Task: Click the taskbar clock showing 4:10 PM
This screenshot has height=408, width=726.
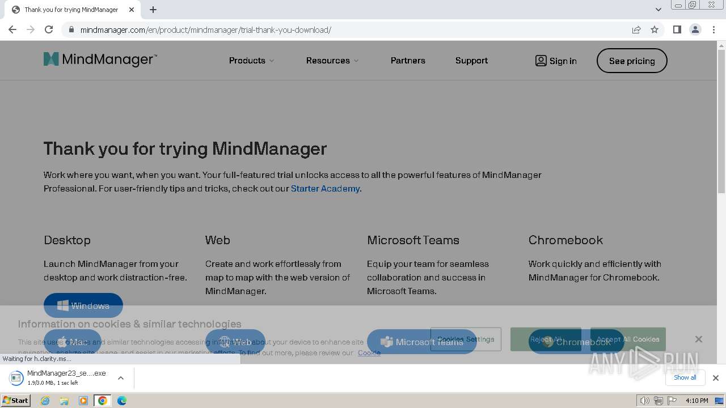Action: [x=697, y=401]
